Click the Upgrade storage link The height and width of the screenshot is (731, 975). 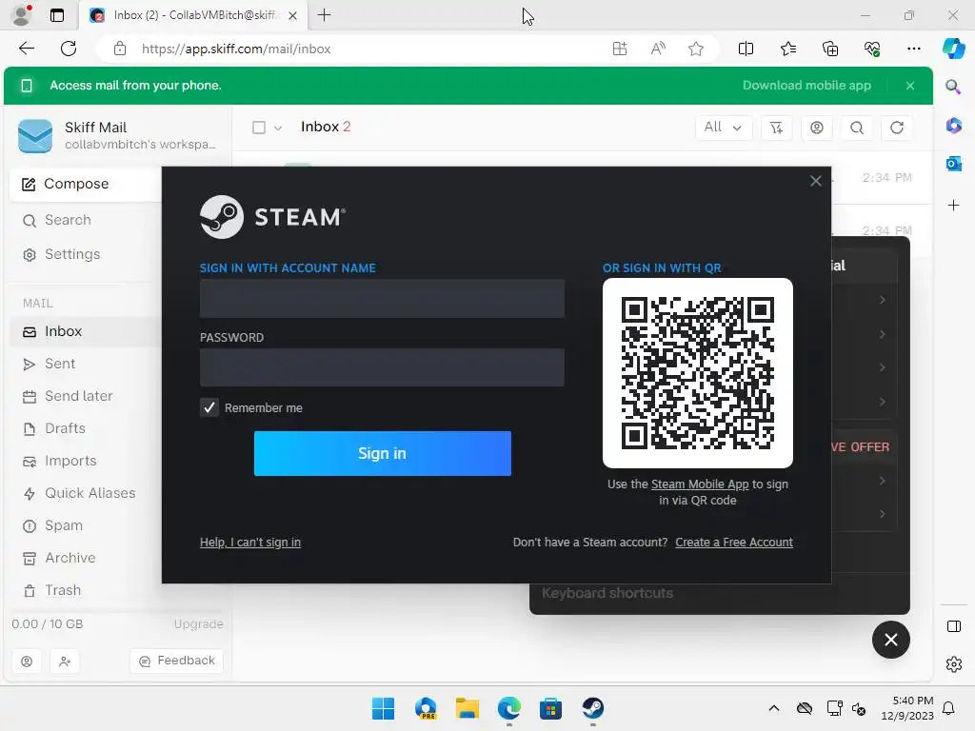198,623
